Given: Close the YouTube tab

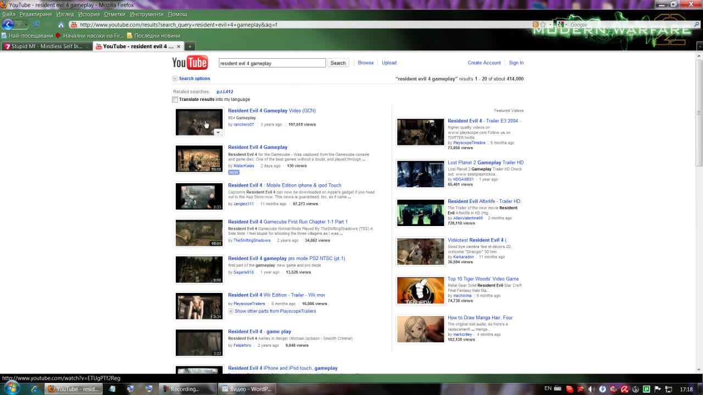Looking at the screenshot, I should coord(178,46).
